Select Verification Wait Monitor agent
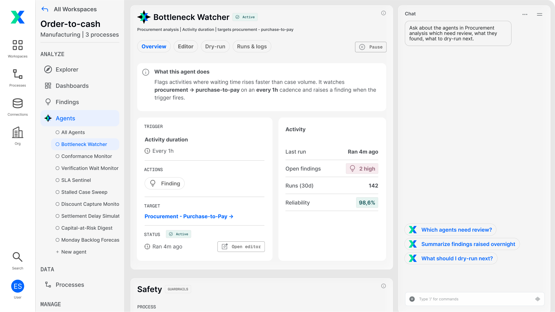Screen dimensions: 555x312 tap(85, 168)
